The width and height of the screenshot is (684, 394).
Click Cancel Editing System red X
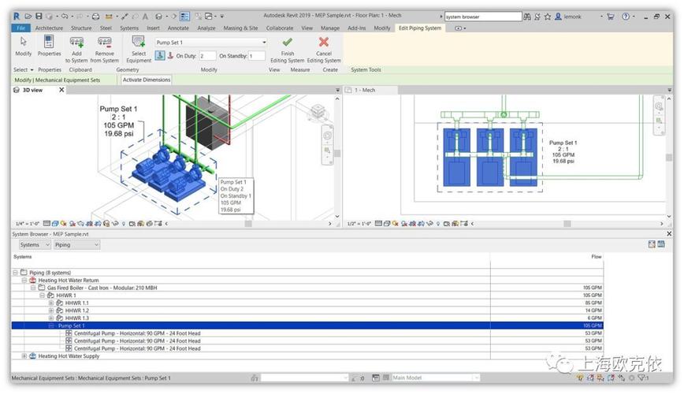coord(324,42)
